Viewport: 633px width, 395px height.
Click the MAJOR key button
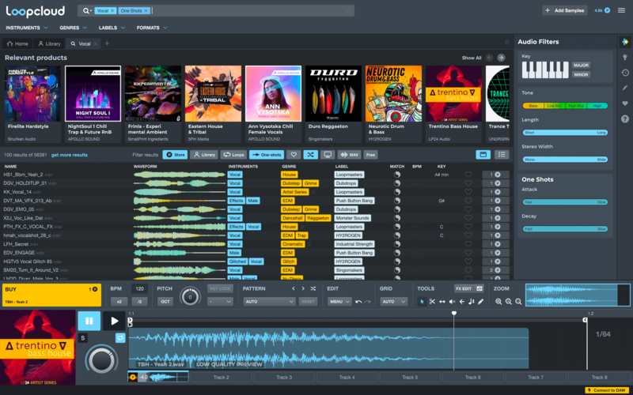pyautogui.click(x=581, y=66)
